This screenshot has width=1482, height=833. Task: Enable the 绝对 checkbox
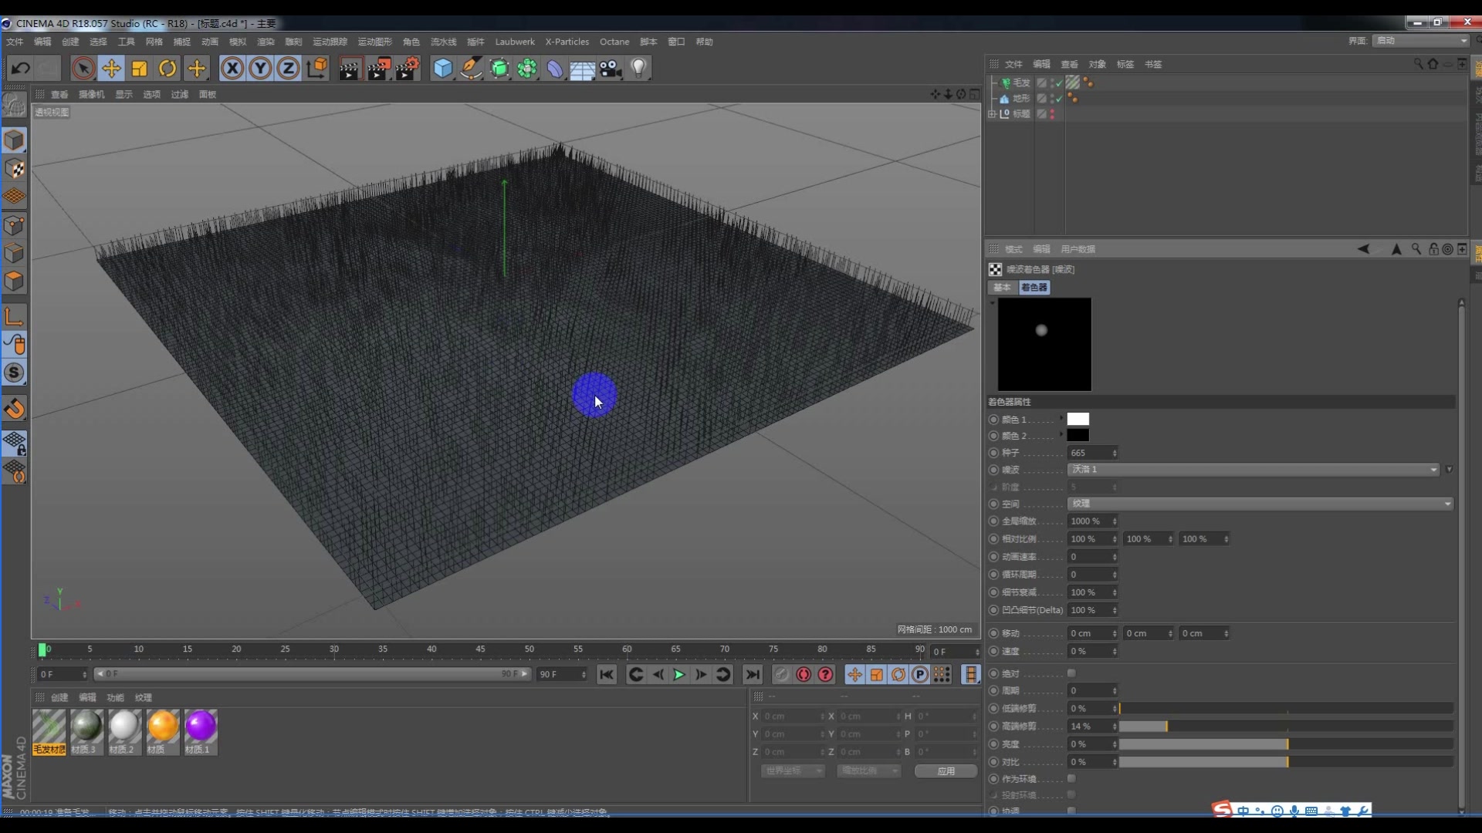coord(1071,673)
